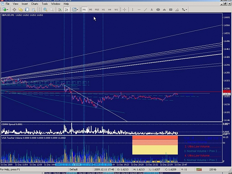Image resolution: width=232 pixels, height=174 pixels.
Task: Click the connection status bars icon
Action: click(199, 170)
